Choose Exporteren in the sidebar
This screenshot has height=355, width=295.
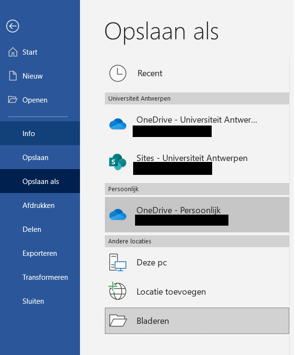pos(40,253)
